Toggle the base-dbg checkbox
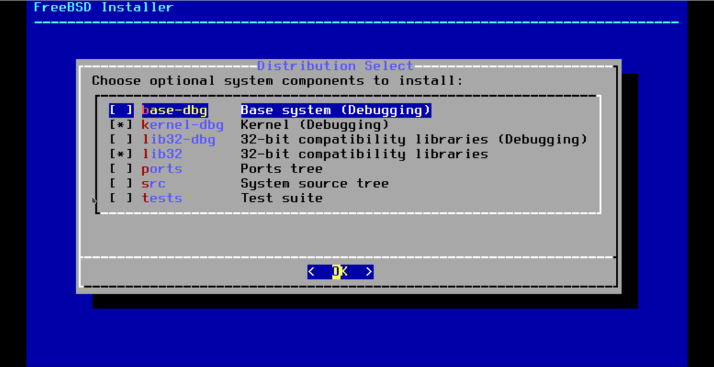 tap(121, 110)
